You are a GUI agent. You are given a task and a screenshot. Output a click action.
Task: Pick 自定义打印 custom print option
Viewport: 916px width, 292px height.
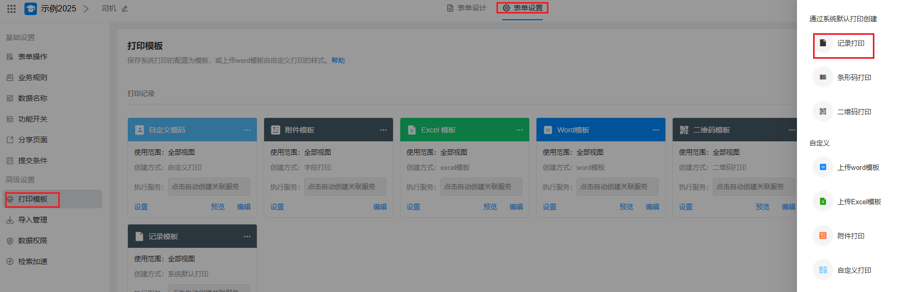854,270
